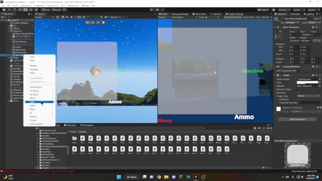Toggle the Fill Center checkbox
Image resolution: width=322 pixels, height=181 pixels.
click(x=298, y=99)
